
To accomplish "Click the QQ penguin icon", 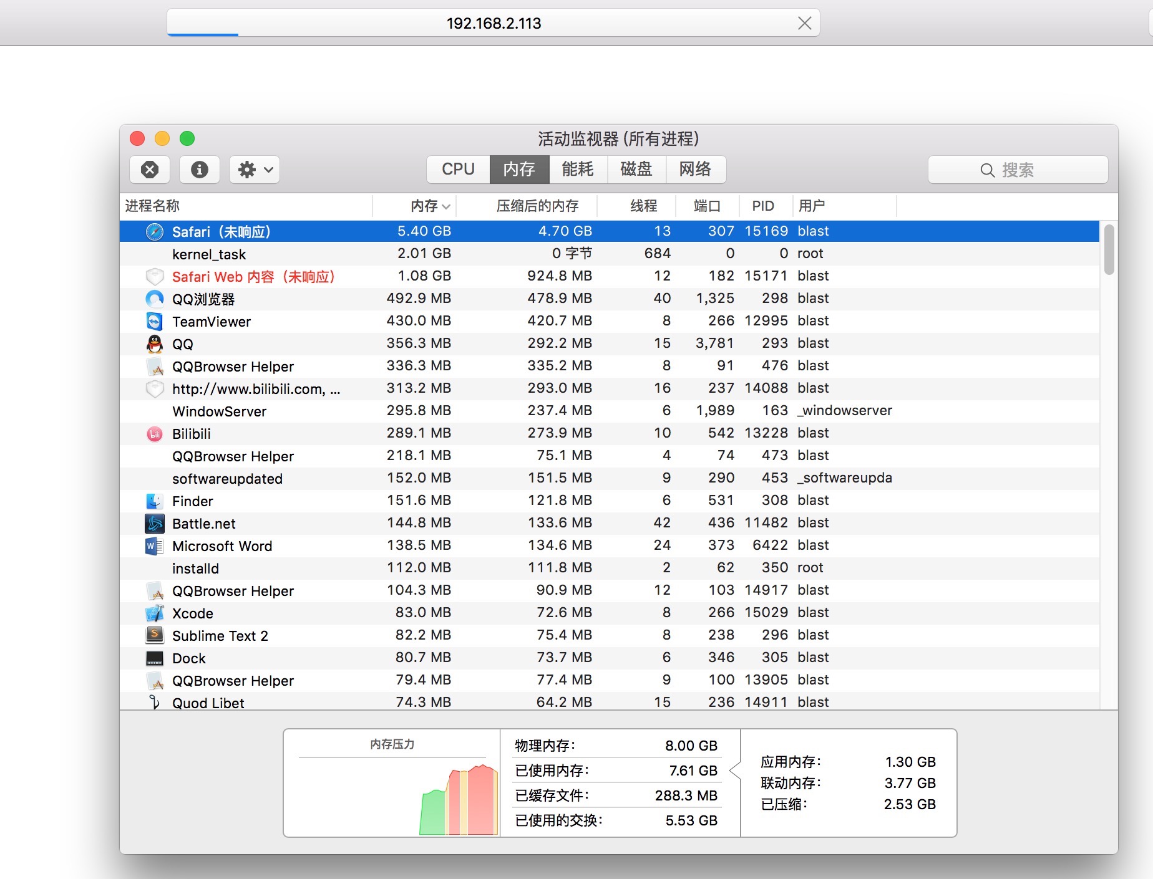I will (155, 344).
